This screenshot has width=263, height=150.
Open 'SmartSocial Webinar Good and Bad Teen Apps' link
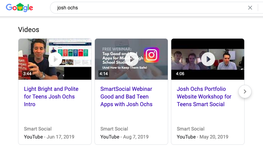126,97
